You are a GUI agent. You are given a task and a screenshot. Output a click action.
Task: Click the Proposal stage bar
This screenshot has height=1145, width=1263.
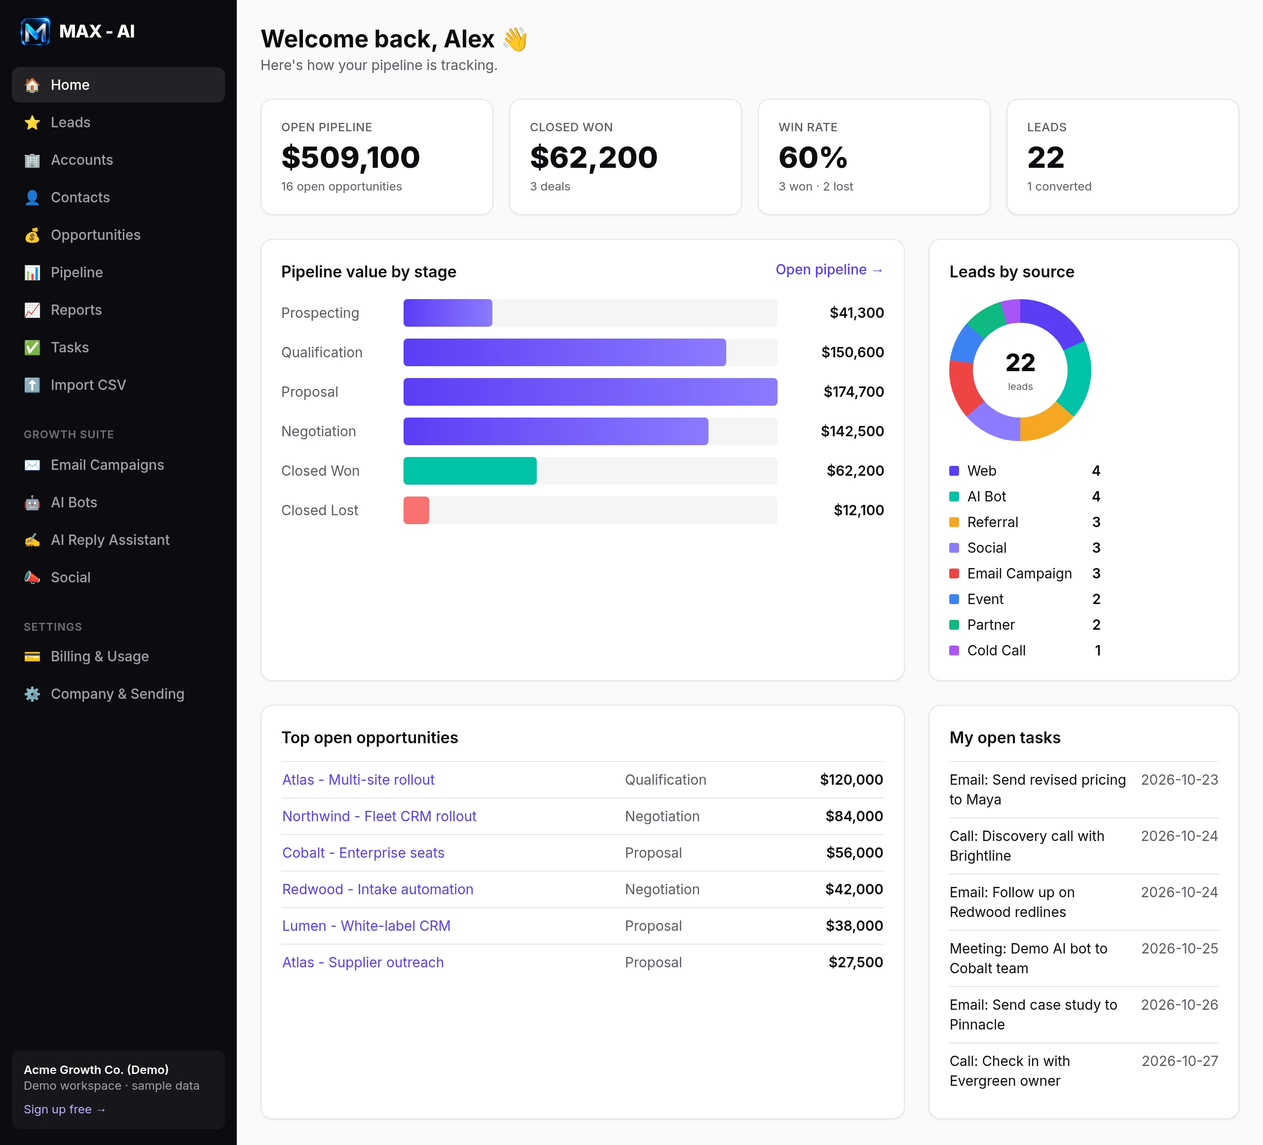coord(590,392)
